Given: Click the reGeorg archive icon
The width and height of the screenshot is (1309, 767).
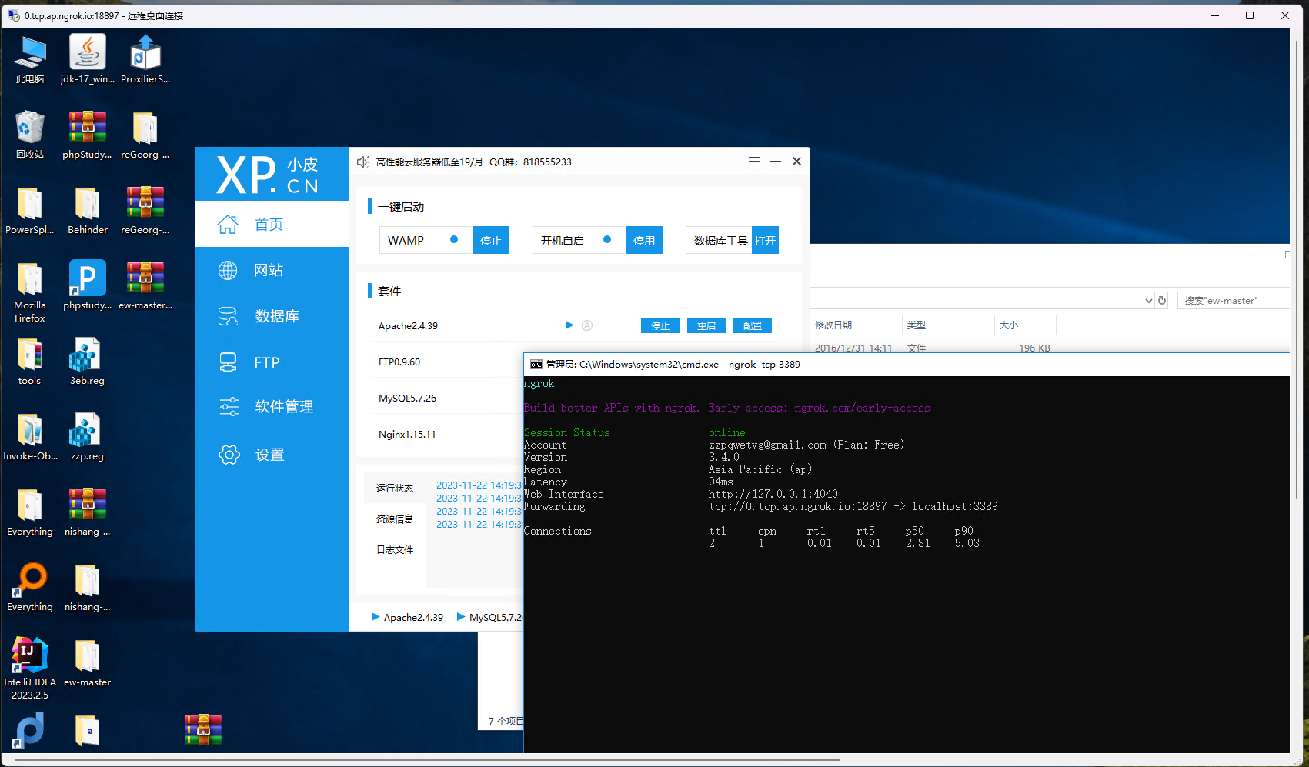Looking at the screenshot, I should coord(145,208).
